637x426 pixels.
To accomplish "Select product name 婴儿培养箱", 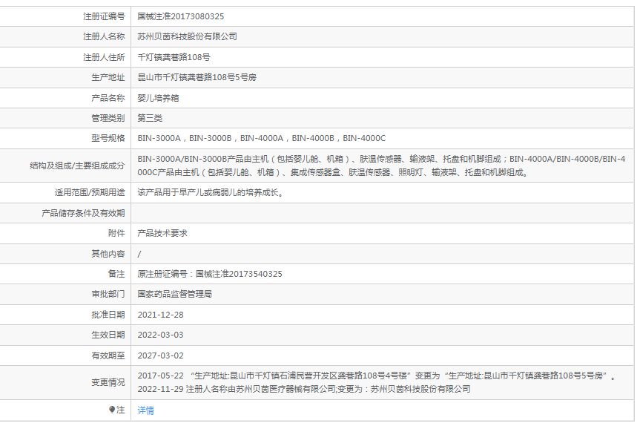I will click(x=158, y=98).
